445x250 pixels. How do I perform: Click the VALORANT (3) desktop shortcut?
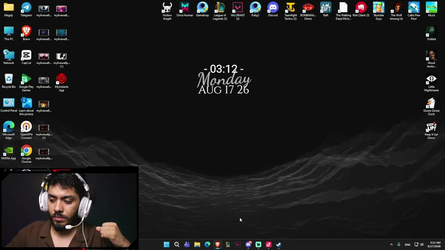click(x=238, y=11)
